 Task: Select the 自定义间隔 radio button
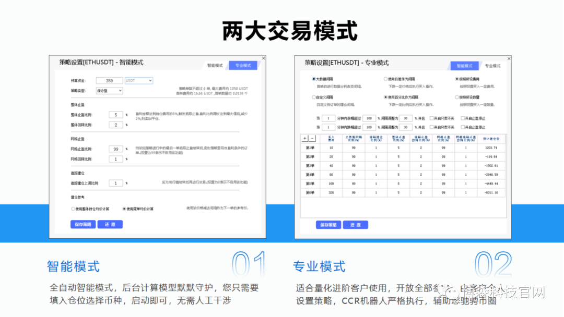(313, 97)
